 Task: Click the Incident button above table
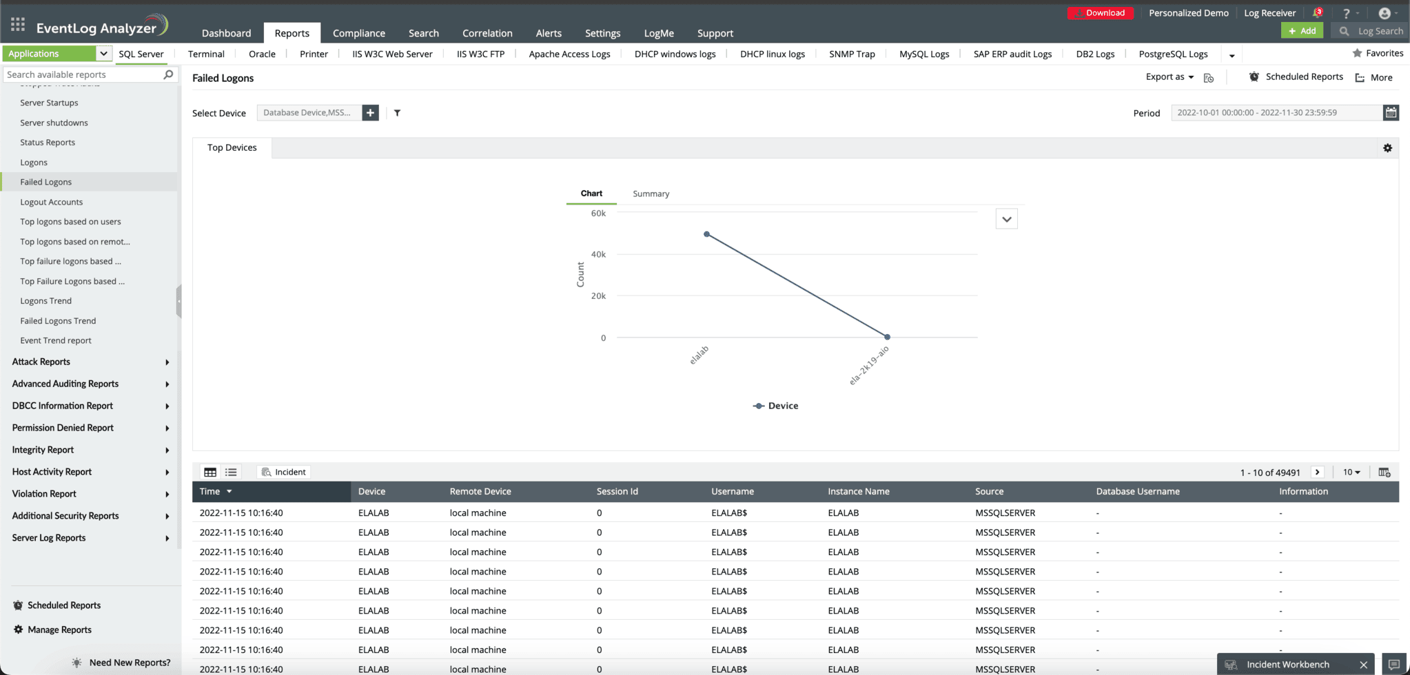[x=283, y=472]
